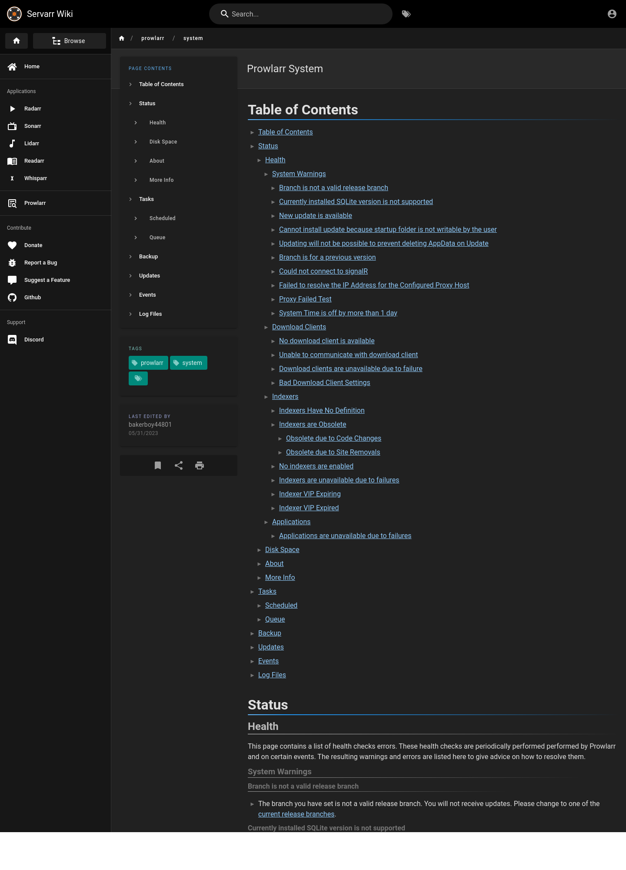The height and width of the screenshot is (870, 626).
Task: Click into the Search field
Action: [301, 14]
